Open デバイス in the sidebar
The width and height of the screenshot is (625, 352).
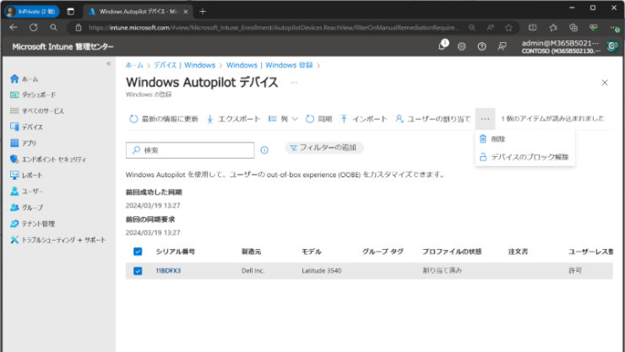pos(26,127)
